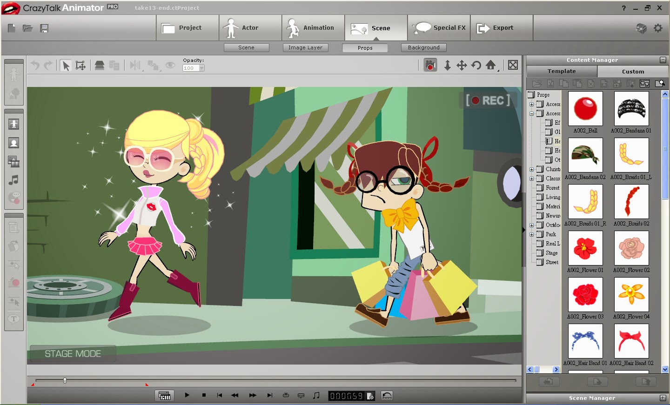Screen dimensions: 670x405
Task: Click the Scene sub-button
Action: 247,47
